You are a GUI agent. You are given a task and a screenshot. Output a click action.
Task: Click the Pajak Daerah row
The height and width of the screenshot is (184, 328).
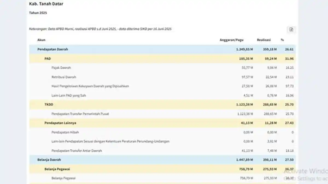[x=162, y=68]
